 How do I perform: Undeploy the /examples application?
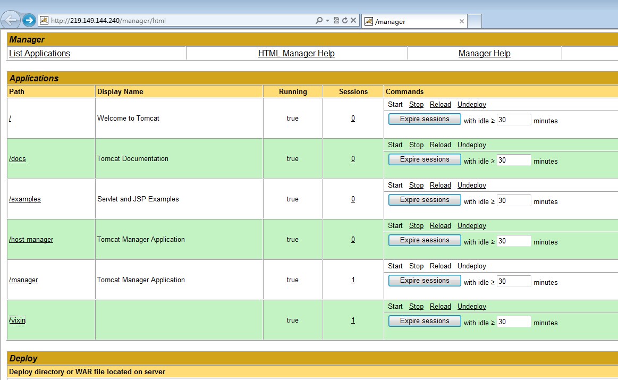(472, 185)
